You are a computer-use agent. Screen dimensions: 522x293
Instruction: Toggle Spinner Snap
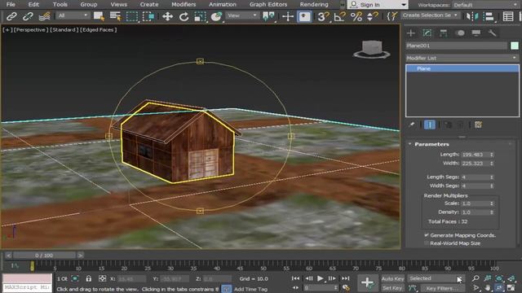(x=372, y=16)
